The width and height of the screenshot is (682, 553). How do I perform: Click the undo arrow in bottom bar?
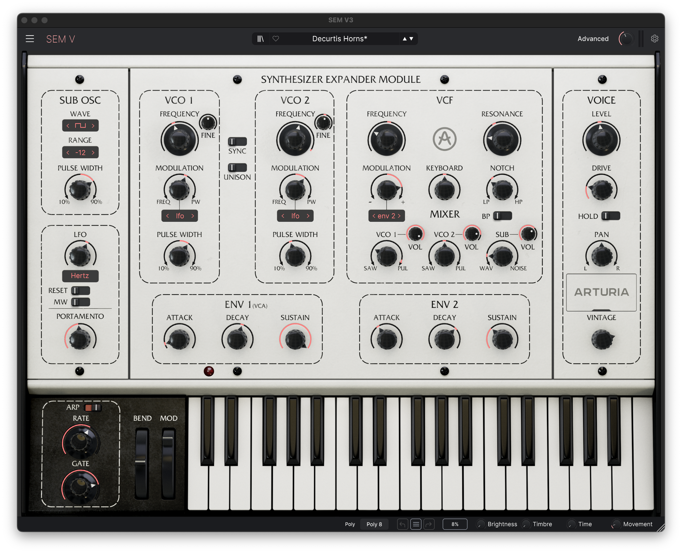tap(403, 524)
